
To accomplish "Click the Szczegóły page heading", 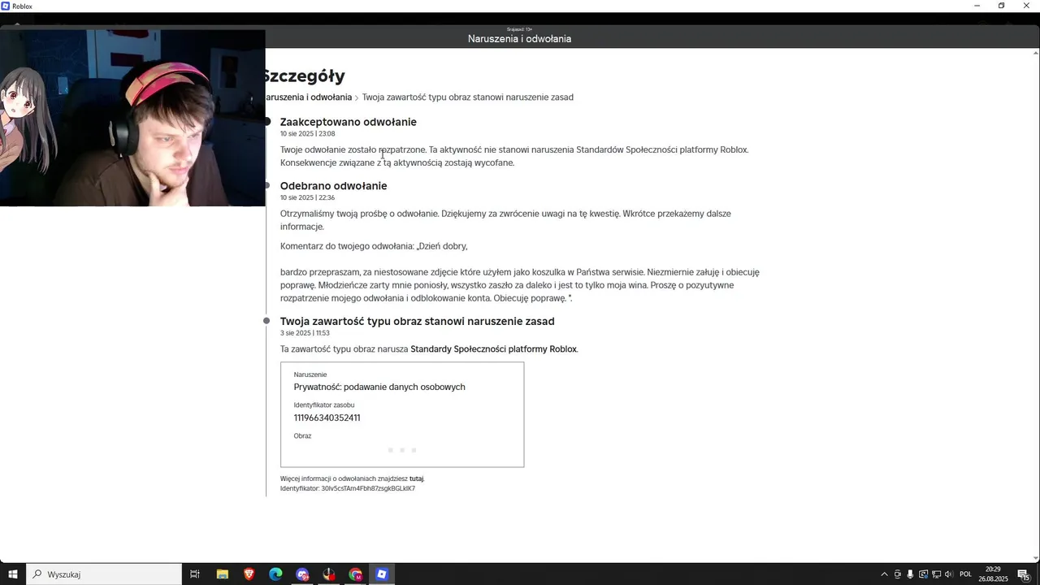I will [305, 76].
